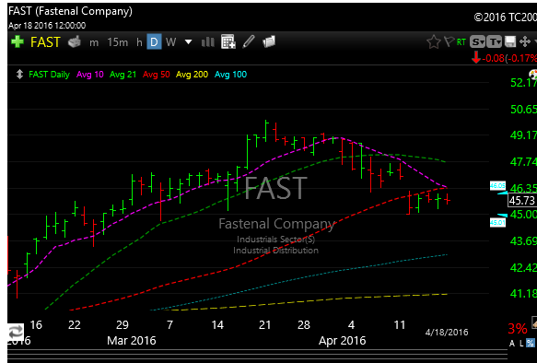
Task: Click the 4/18/2016 date label
Action: click(x=447, y=332)
